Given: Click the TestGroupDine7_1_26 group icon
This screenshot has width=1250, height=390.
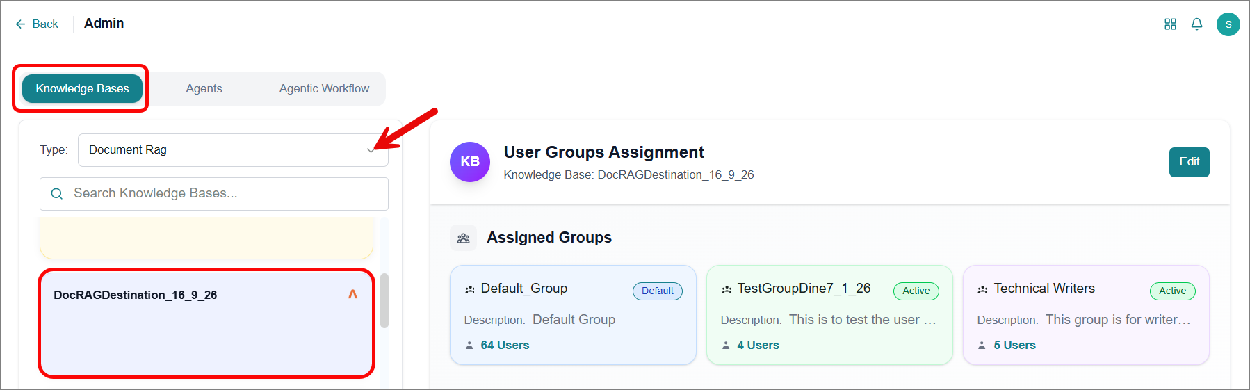Looking at the screenshot, I should (x=727, y=290).
